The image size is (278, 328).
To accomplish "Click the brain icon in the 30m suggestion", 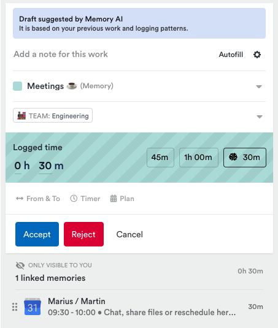I will (x=233, y=157).
